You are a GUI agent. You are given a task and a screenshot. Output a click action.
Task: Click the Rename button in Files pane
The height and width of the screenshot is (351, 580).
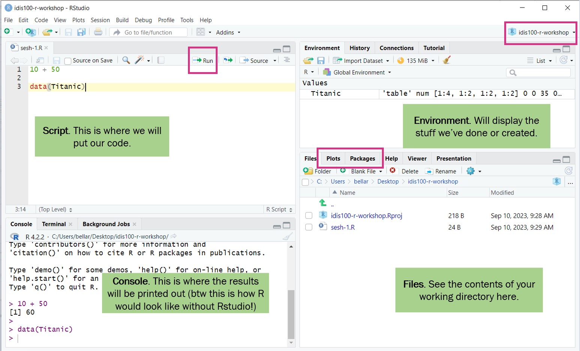pos(441,171)
